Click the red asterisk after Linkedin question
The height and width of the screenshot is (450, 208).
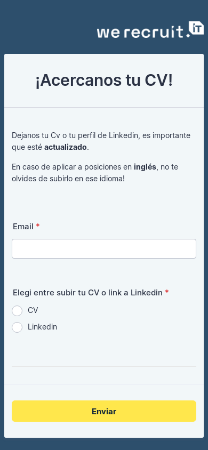click(167, 292)
